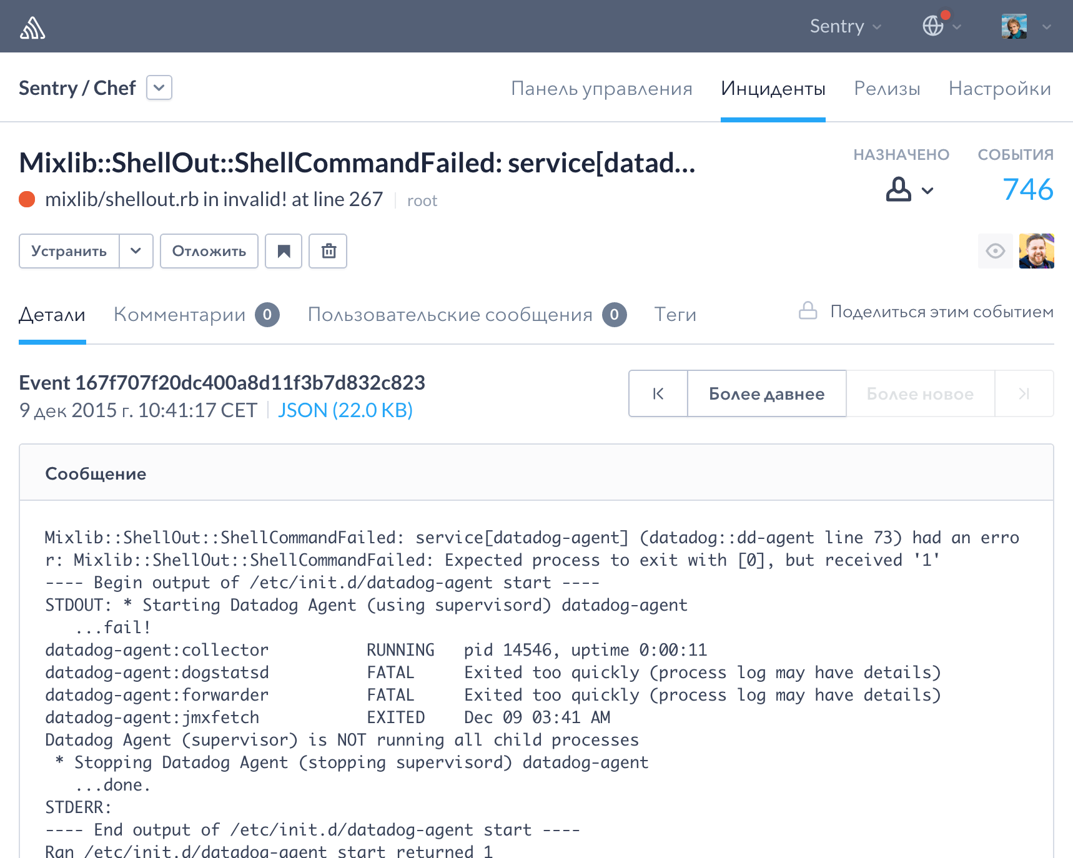Click the Более новое button
This screenshot has width=1073, height=858.
(920, 393)
